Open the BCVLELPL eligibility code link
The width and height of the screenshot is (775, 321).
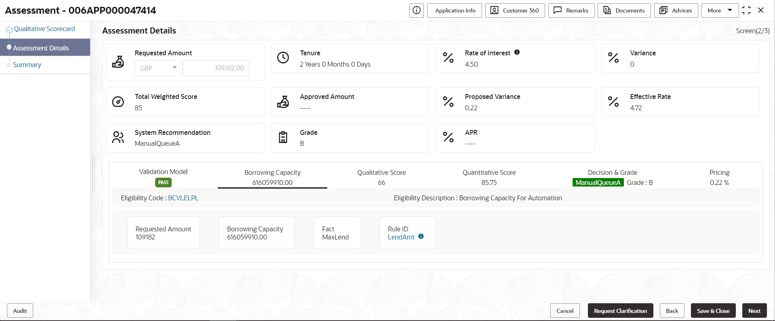(183, 198)
